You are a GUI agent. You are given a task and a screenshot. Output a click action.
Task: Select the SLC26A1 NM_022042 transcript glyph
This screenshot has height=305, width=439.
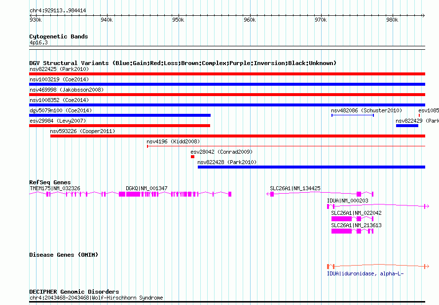pos(353,219)
